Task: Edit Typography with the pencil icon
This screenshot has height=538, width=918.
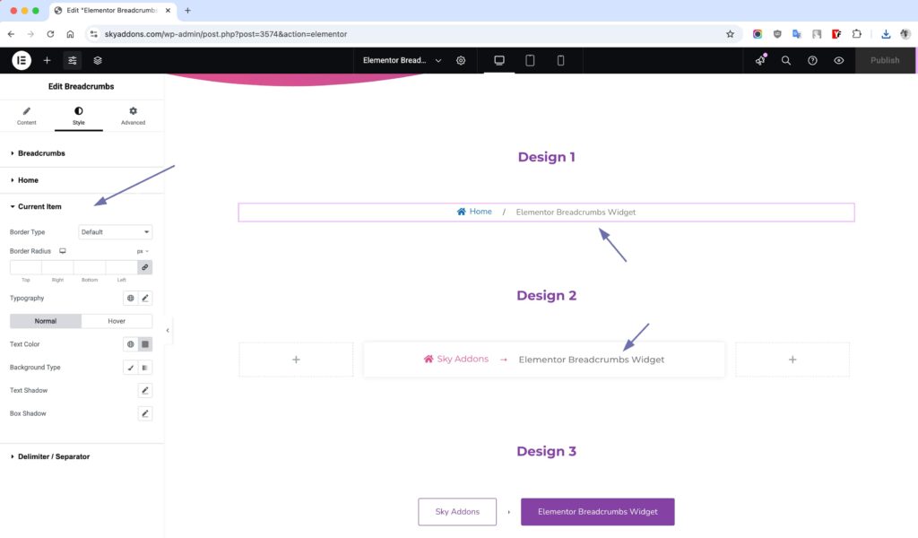Action: (x=145, y=298)
